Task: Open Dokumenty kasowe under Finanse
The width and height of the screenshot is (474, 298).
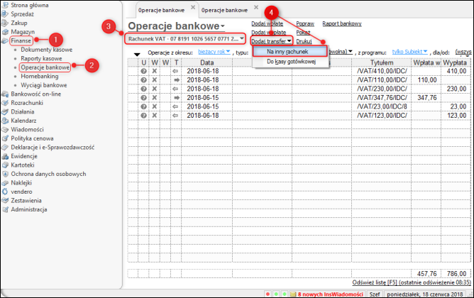Action: [x=47, y=50]
